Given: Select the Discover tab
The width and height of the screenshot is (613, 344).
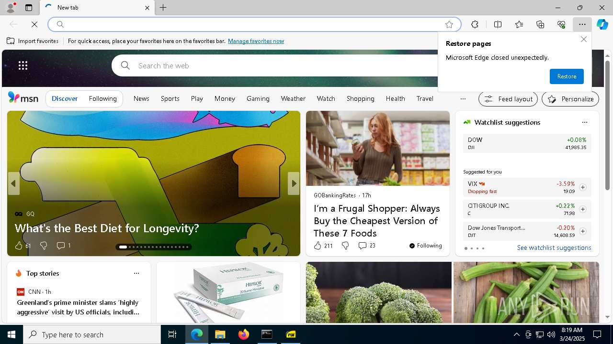Looking at the screenshot, I should pyautogui.click(x=65, y=98).
